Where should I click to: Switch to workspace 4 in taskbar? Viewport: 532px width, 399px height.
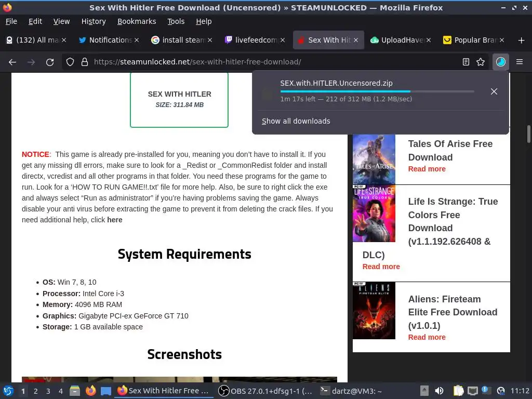(61, 391)
